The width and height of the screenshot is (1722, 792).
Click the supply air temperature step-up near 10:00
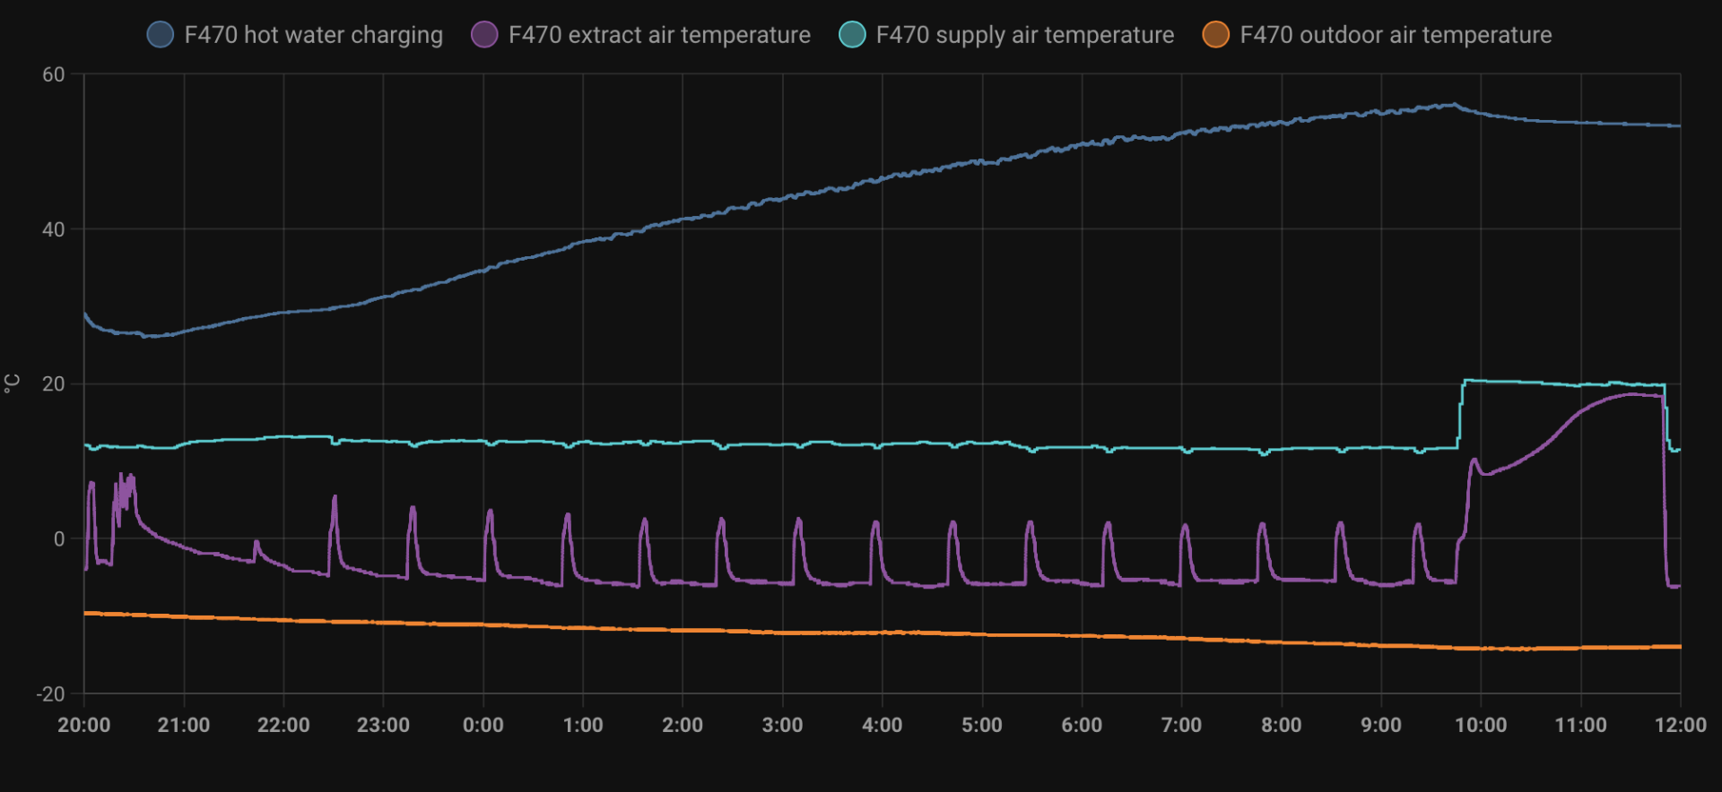click(1462, 414)
